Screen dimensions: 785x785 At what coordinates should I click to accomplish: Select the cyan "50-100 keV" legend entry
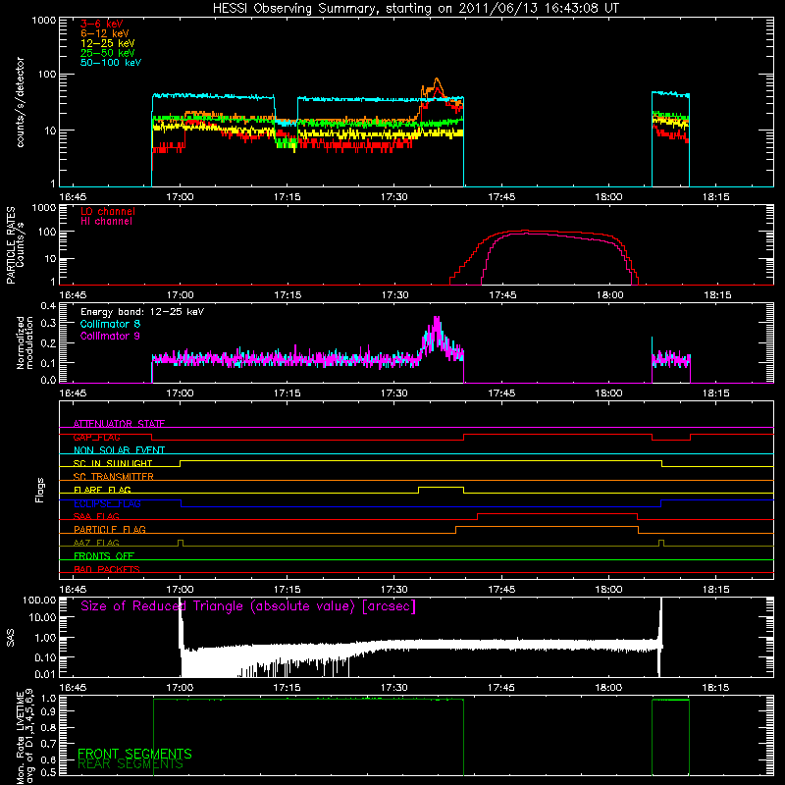click(x=111, y=63)
